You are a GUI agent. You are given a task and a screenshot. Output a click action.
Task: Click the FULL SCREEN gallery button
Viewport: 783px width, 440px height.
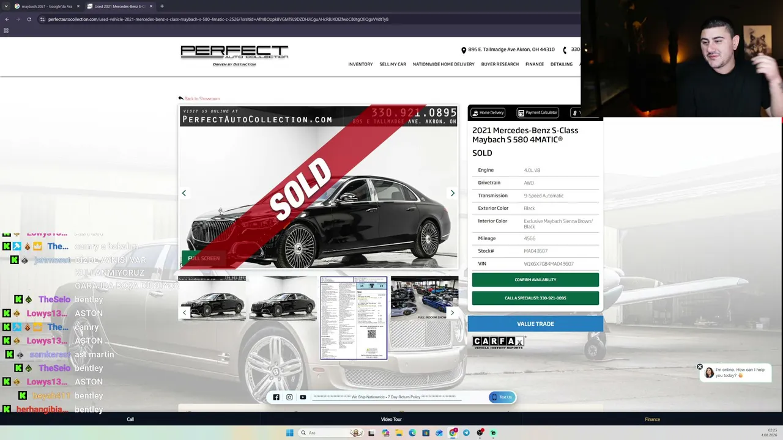pos(204,258)
